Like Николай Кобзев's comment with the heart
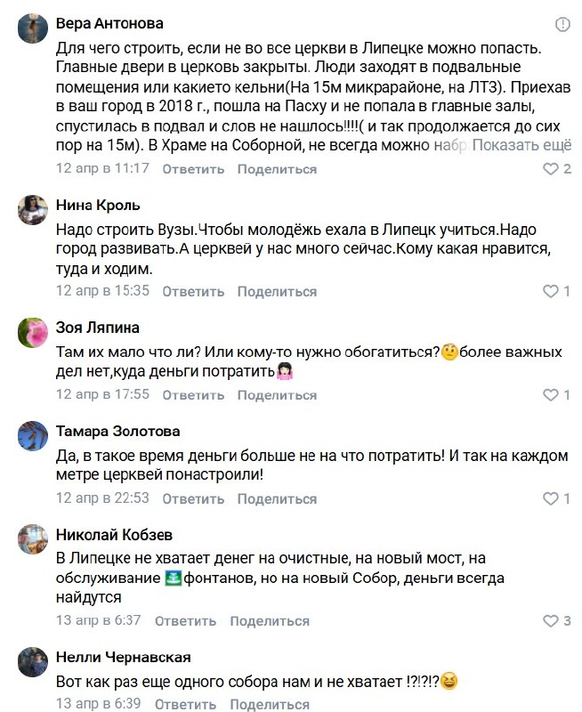Viewport: 582px width, 712px height. pos(549,620)
